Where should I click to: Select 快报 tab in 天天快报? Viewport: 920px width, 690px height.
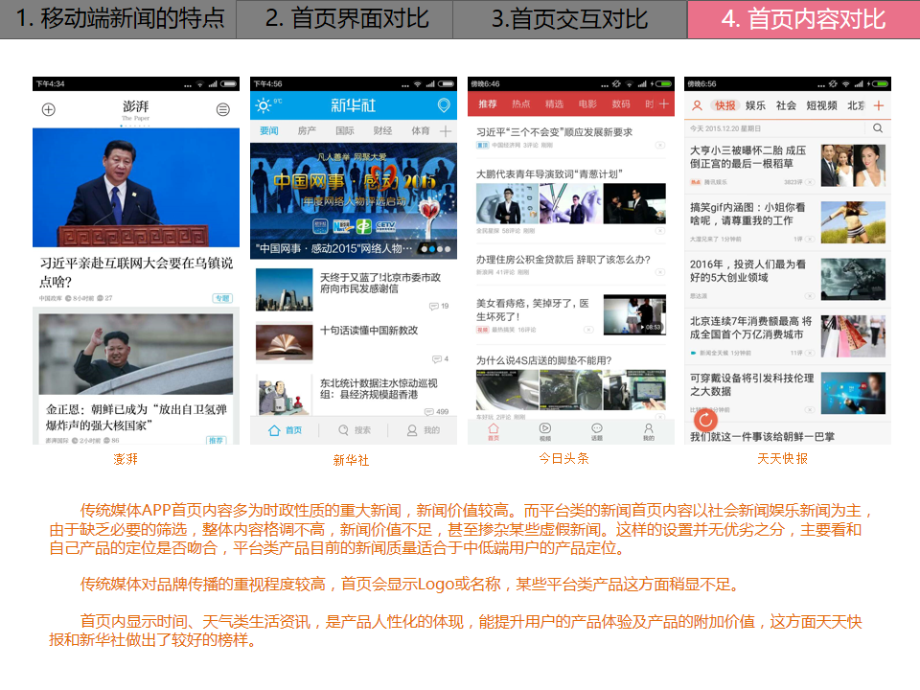(725, 105)
